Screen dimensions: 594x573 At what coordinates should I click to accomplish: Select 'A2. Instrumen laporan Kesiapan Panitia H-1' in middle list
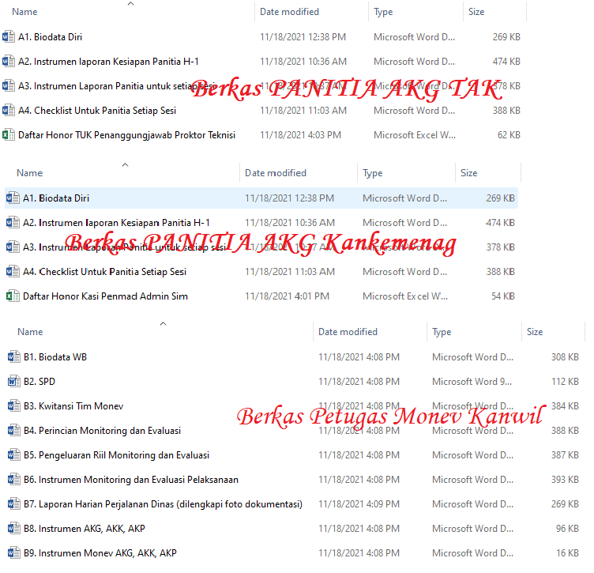116,222
